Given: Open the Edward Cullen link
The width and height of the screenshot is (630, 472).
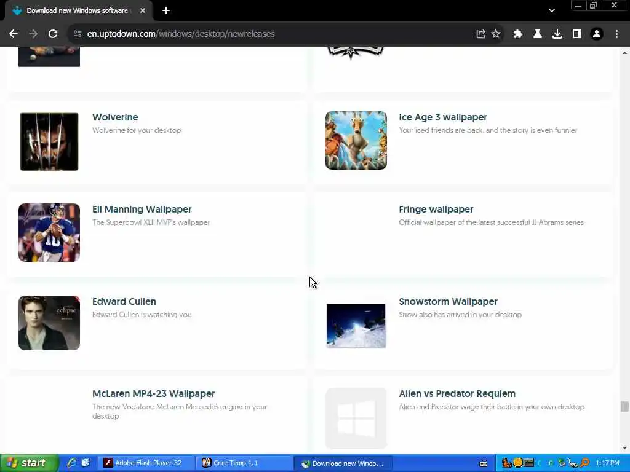Looking at the screenshot, I should (x=124, y=301).
